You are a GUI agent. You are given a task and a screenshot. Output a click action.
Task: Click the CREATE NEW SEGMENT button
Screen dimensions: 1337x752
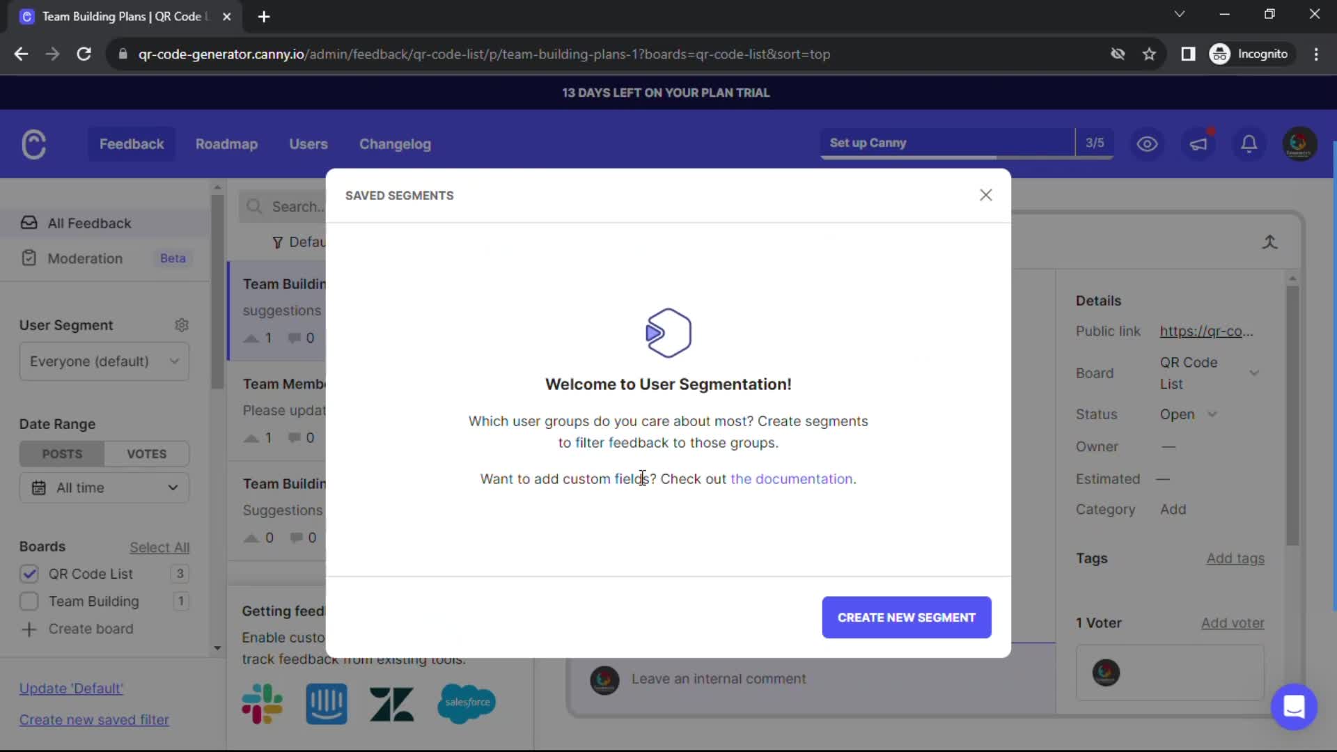906,618
